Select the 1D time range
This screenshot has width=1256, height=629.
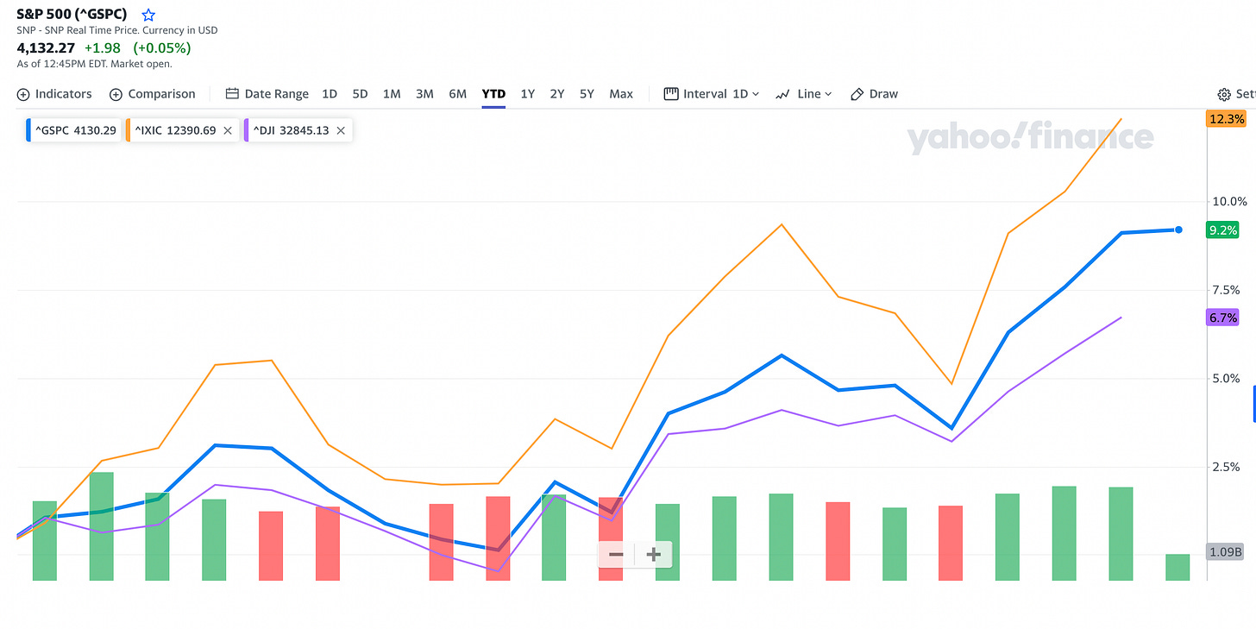[330, 94]
